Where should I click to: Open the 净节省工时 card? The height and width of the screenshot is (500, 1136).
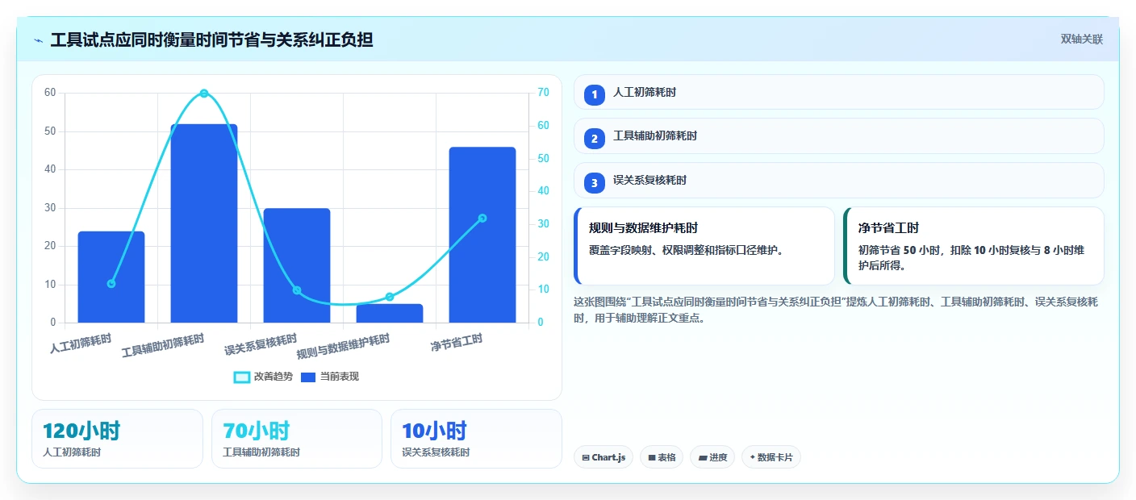[x=974, y=246]
